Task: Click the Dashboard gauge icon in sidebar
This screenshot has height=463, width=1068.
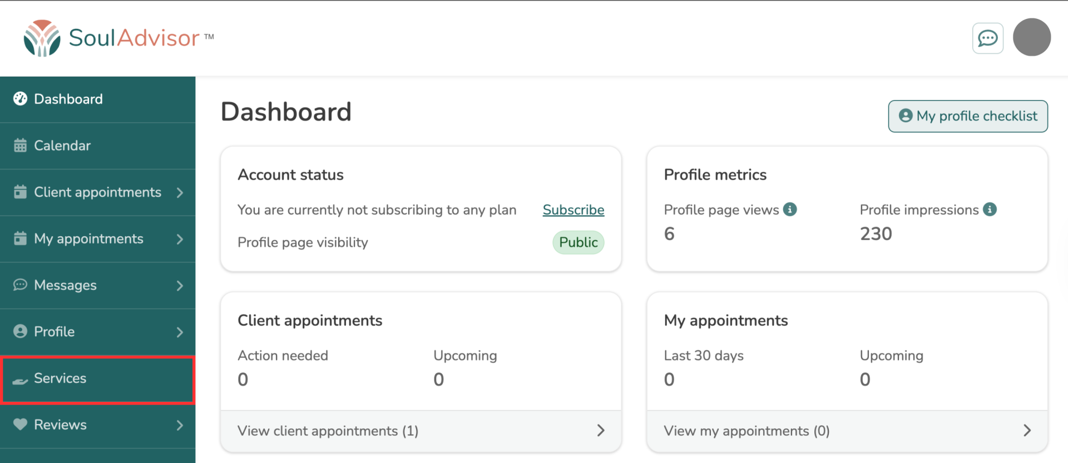Action: [x=20, y=99]
